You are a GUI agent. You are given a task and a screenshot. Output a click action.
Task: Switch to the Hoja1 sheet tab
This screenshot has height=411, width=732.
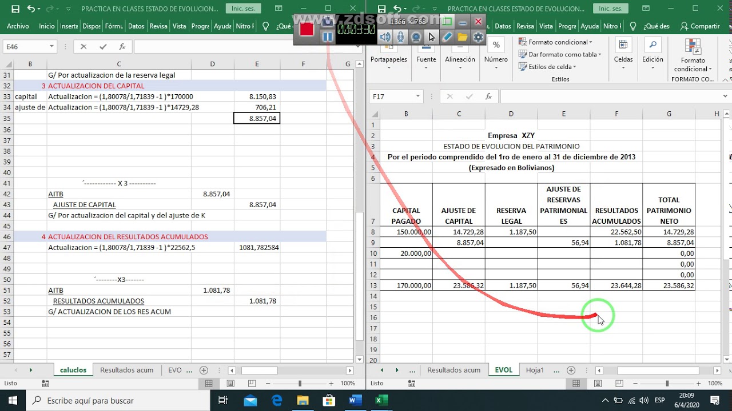535,370
